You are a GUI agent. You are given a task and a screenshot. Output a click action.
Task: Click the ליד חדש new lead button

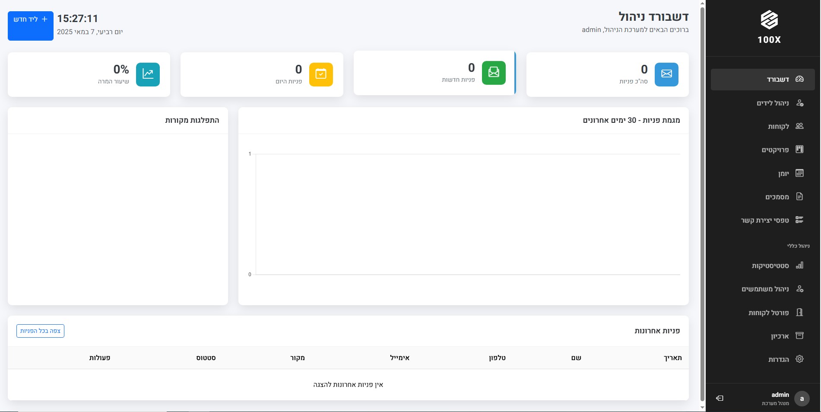pyautogui.click(x=31, y=26)
